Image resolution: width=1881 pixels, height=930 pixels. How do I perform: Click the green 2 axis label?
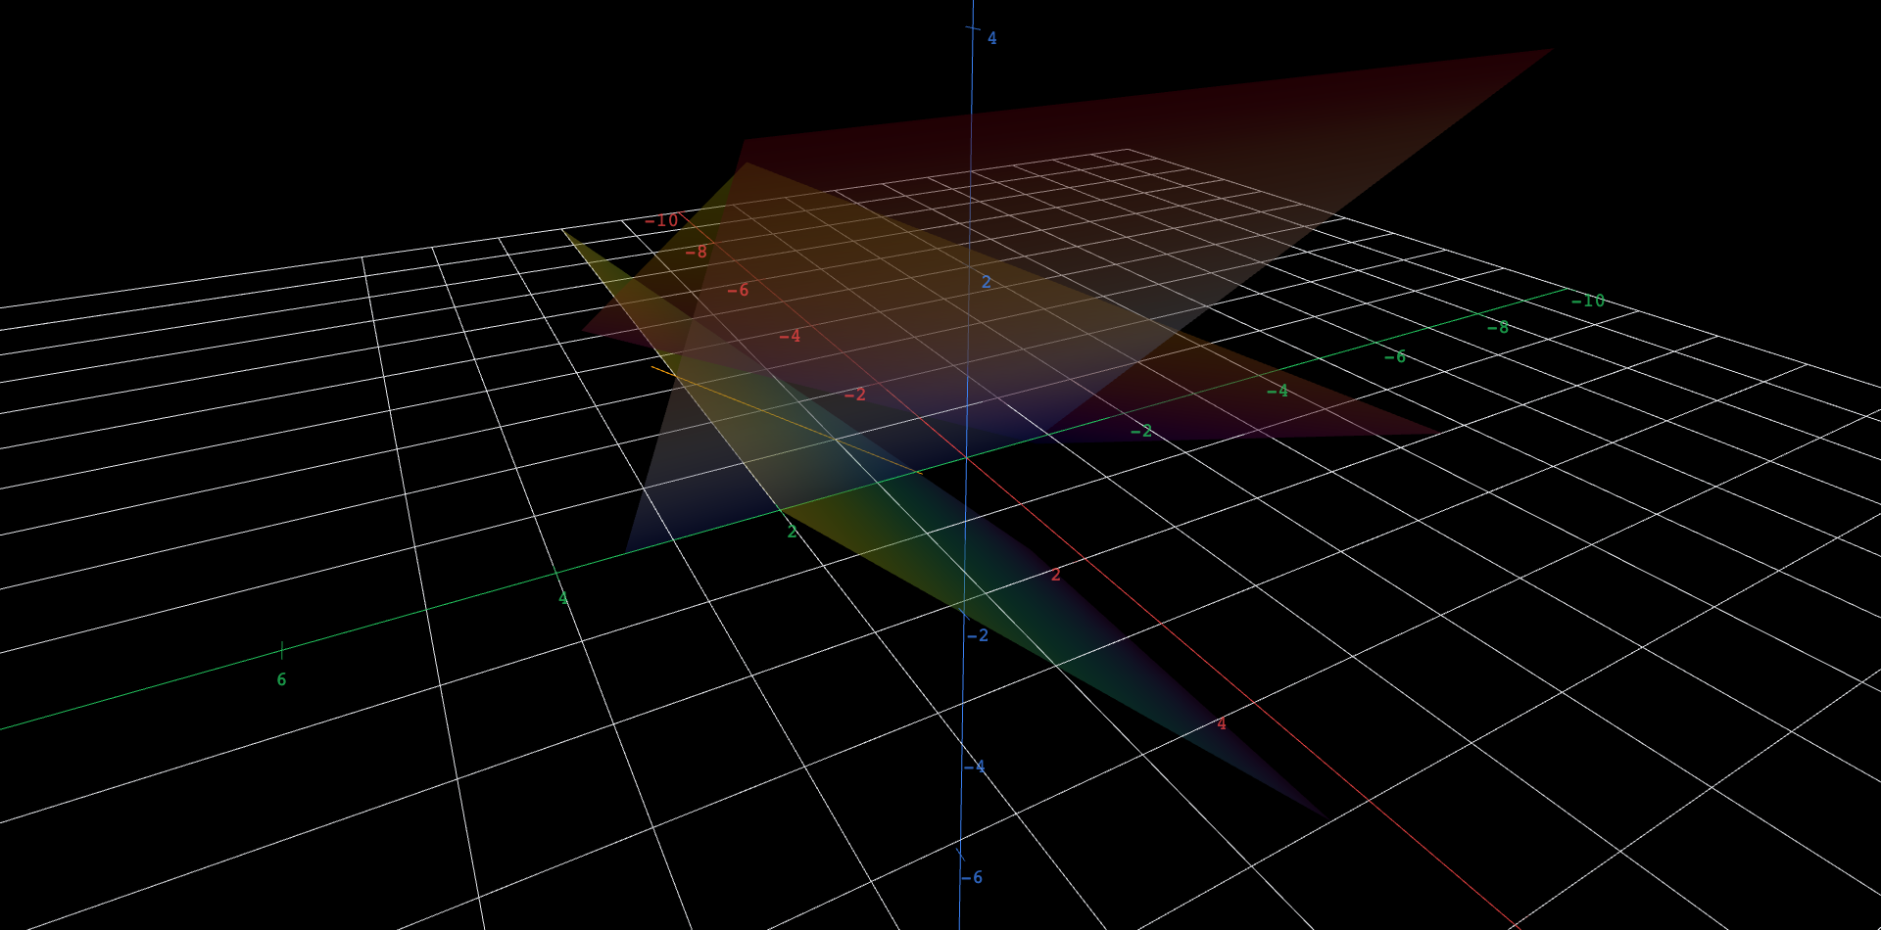[x=793, y=533]
